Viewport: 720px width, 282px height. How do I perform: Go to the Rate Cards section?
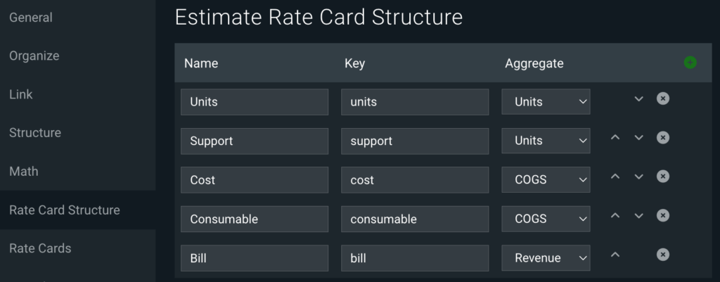40,248
